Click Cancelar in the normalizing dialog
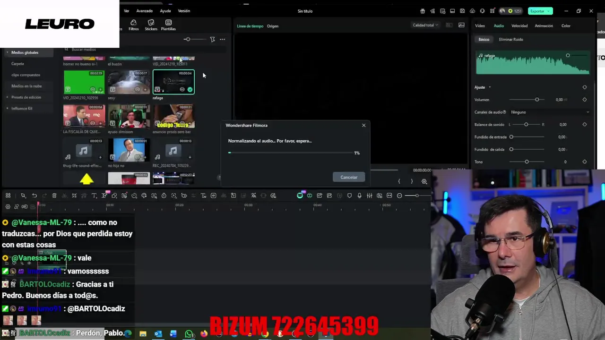The width and height of the screenshot is (605, 340). [x=349, y=177]
